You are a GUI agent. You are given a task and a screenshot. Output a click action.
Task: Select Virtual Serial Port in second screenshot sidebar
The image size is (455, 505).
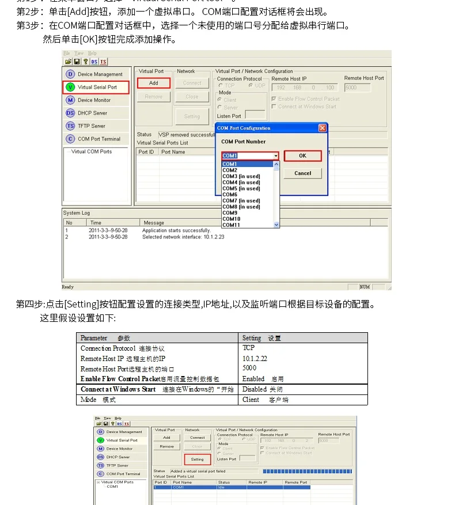121,441
